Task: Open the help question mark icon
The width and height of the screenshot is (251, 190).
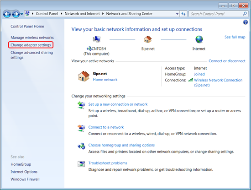Action: 246,22
